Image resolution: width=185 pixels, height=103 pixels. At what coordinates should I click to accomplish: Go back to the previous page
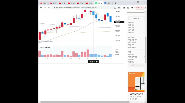coord(41,8)
